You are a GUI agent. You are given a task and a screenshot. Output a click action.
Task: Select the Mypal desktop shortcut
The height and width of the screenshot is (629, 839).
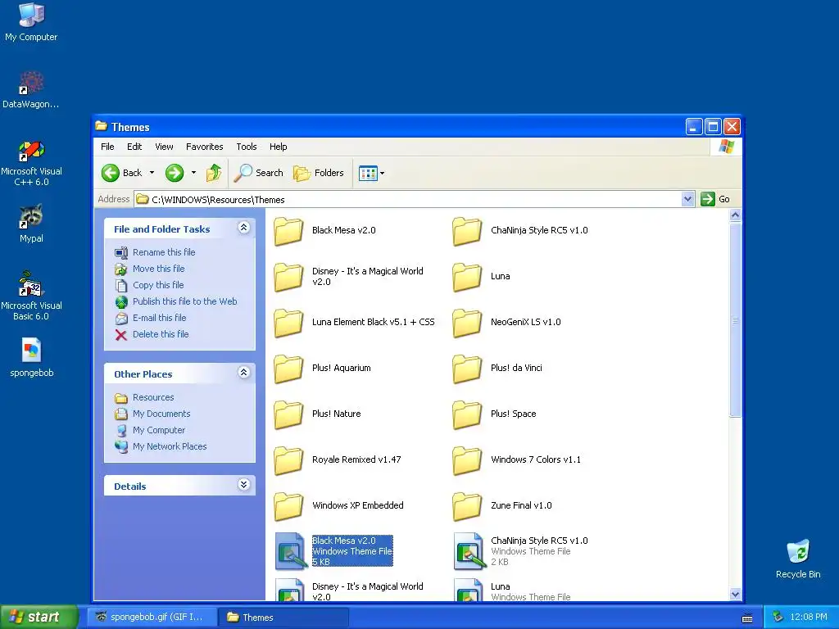tap(31, 224)
